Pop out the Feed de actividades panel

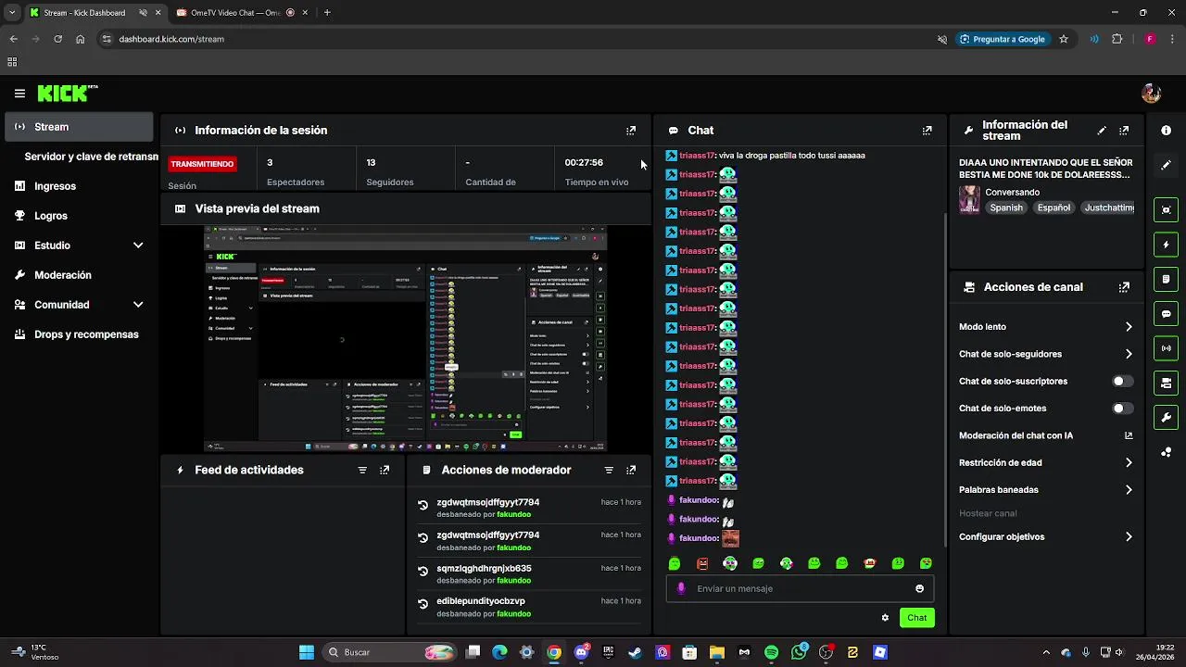pos(385,471)
